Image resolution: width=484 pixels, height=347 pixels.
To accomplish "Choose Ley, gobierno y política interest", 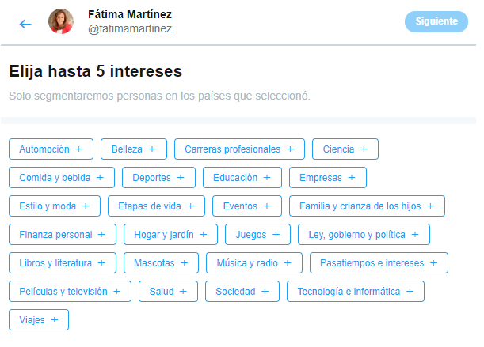I will tap(364, 234).
